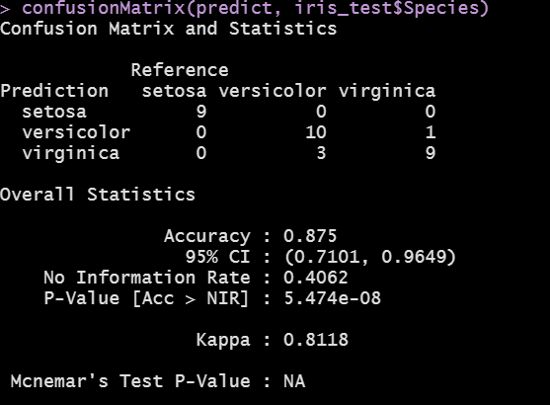Click the 'Confusion Matrix and Statistics' heading

169,29
